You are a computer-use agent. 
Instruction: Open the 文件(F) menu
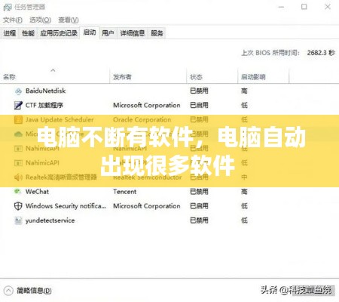[13, 20]
